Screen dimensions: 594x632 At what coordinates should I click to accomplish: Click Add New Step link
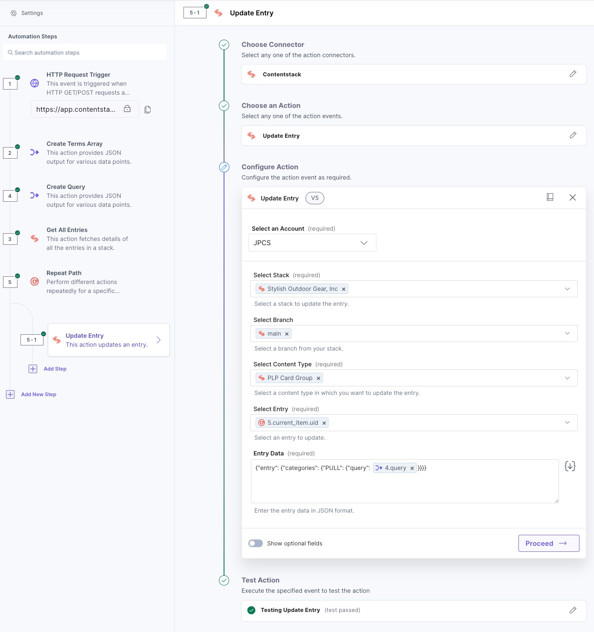tap(38, 394)
